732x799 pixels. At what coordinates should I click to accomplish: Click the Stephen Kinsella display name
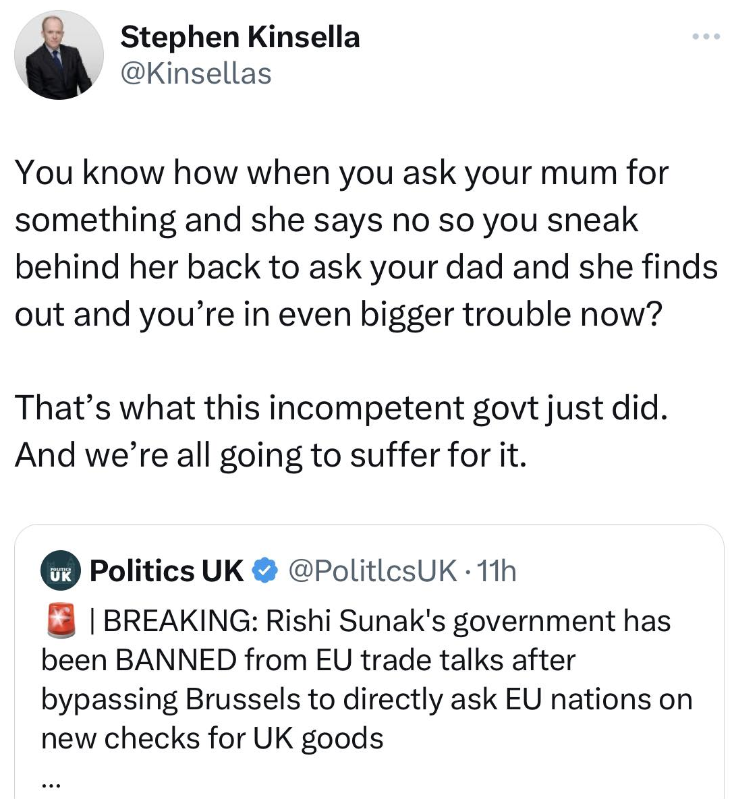pos(240,37)
